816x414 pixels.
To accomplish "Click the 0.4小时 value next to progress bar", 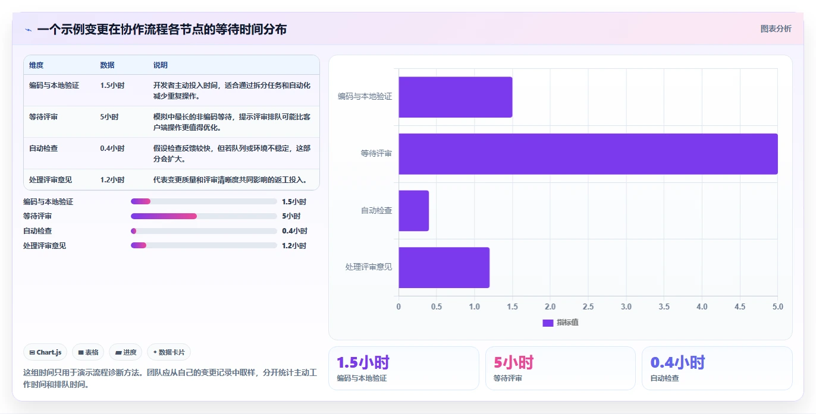I will click(x=294, y=231).
